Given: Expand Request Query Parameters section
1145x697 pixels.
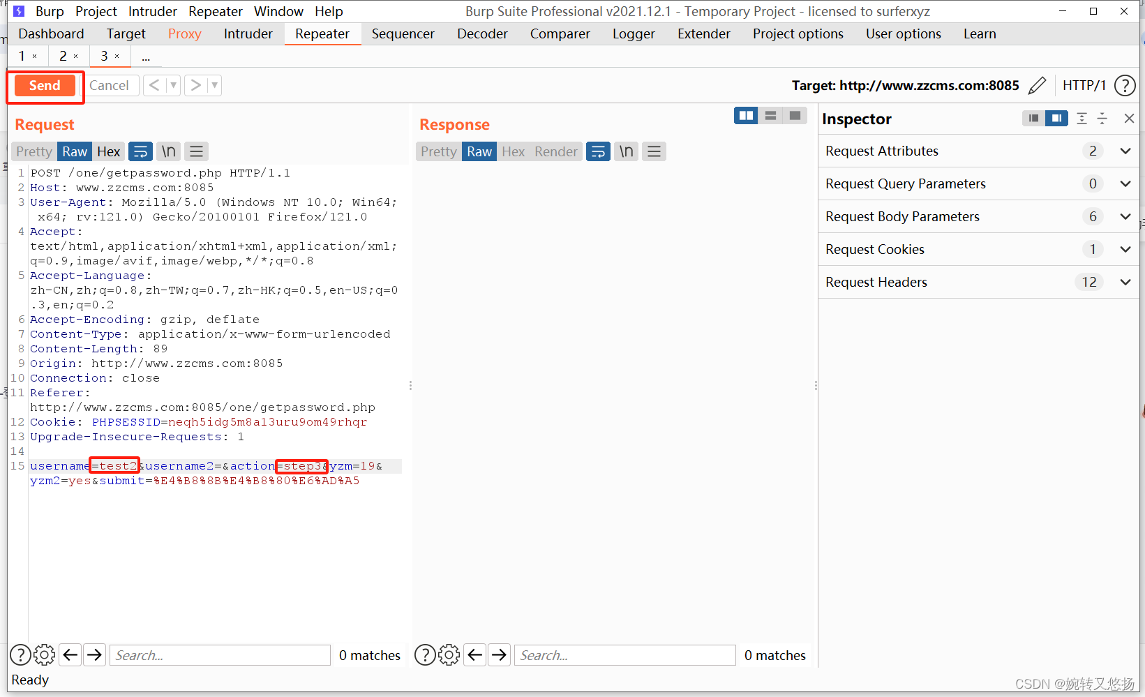Looking at the screenshot, I should 979,183.
